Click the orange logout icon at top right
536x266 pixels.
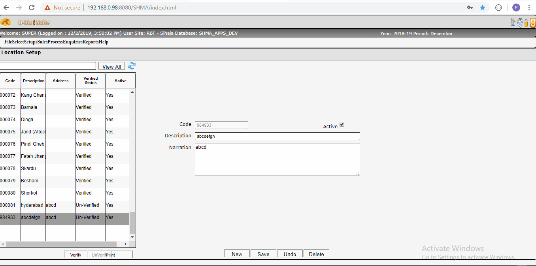(x=532, y=22)
